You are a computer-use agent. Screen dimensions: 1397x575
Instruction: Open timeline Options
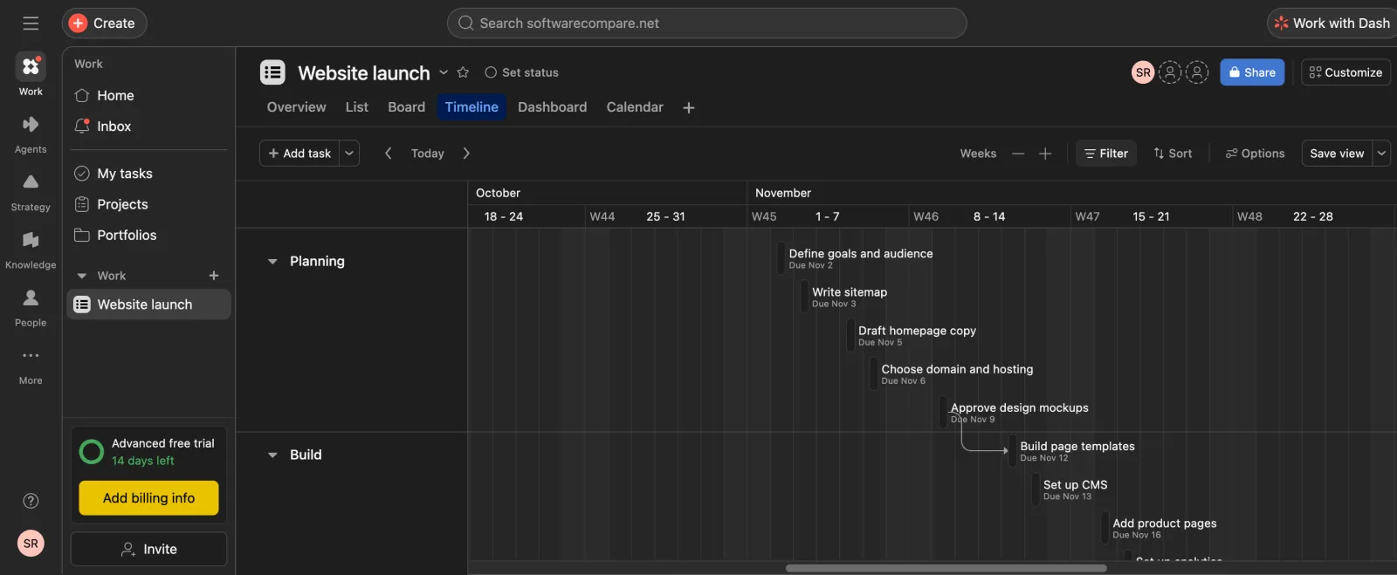click(1255, 154)
